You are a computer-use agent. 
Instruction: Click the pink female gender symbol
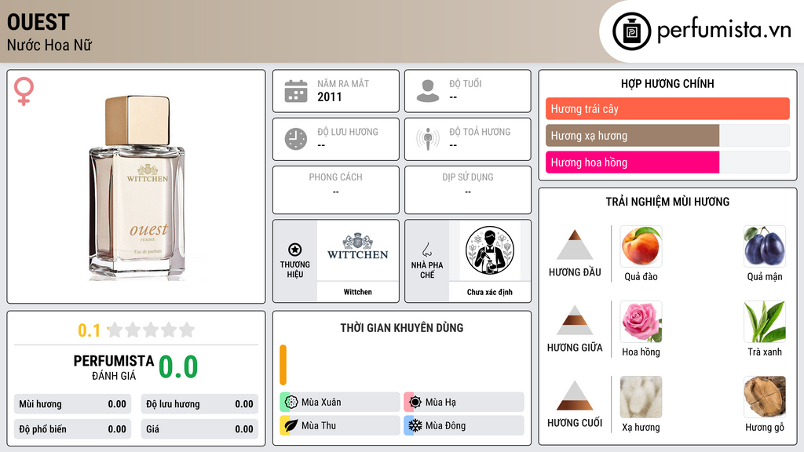click(24, 91)
